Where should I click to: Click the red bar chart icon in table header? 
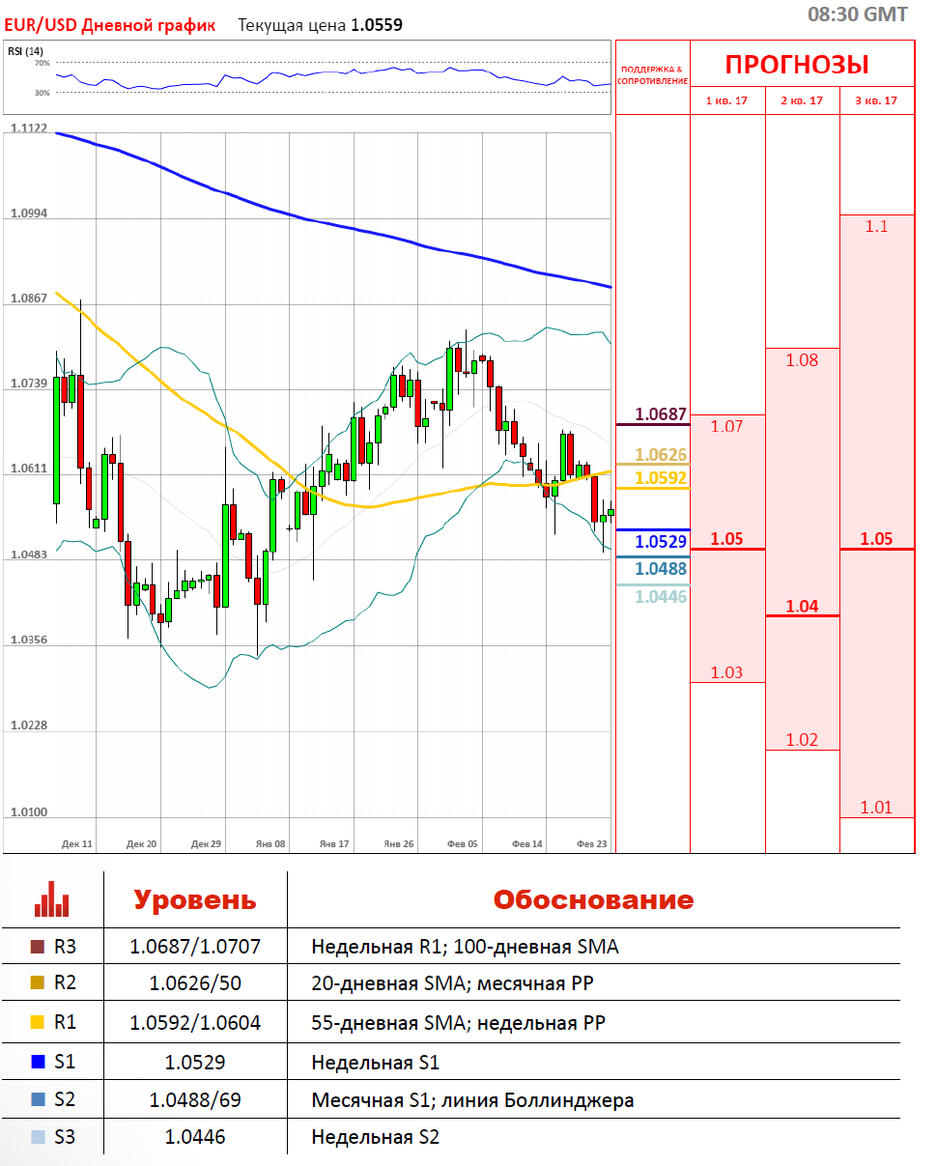[x=51, y=899]
